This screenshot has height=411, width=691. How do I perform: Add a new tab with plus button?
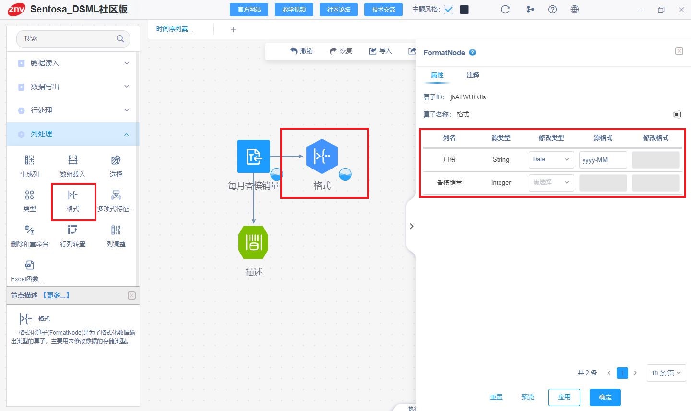[x=233, y=30]
